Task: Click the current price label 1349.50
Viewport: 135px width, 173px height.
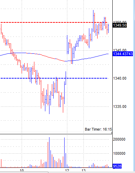Action: (x=120, y=25)
